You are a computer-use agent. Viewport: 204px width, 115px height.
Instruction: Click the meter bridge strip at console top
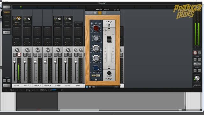point(102,7)
